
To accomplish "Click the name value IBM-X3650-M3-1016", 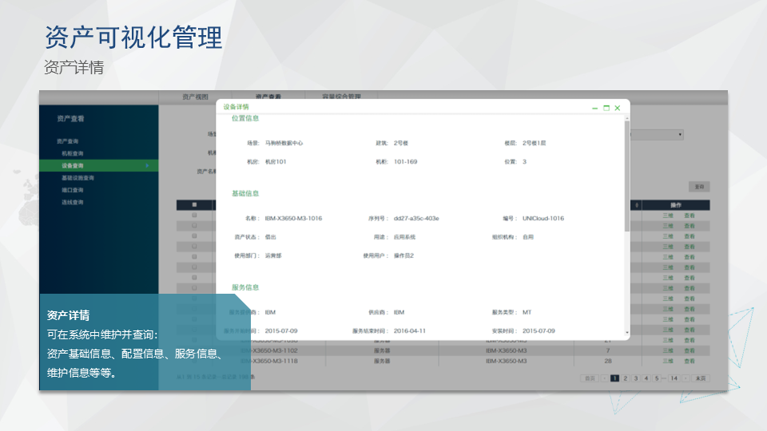I will [293, 219].
